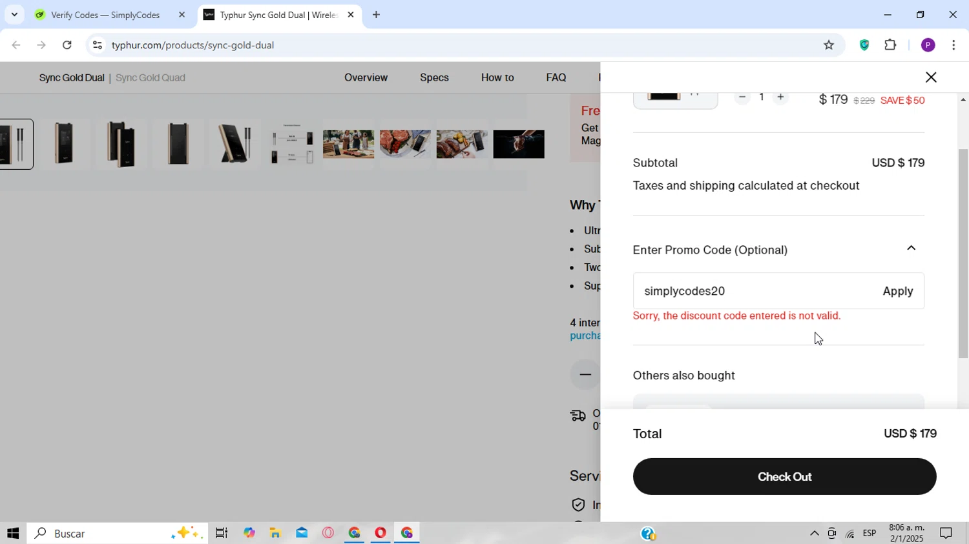Open the notifications center icon
969x544 pixels.
(x=946, y=533)
